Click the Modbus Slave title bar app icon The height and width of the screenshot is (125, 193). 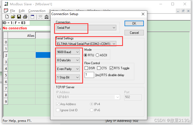(6, 4)
